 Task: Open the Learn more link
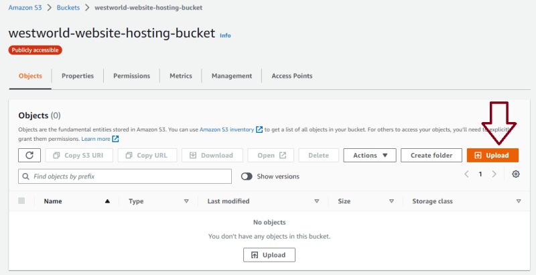tap(96, 139)
